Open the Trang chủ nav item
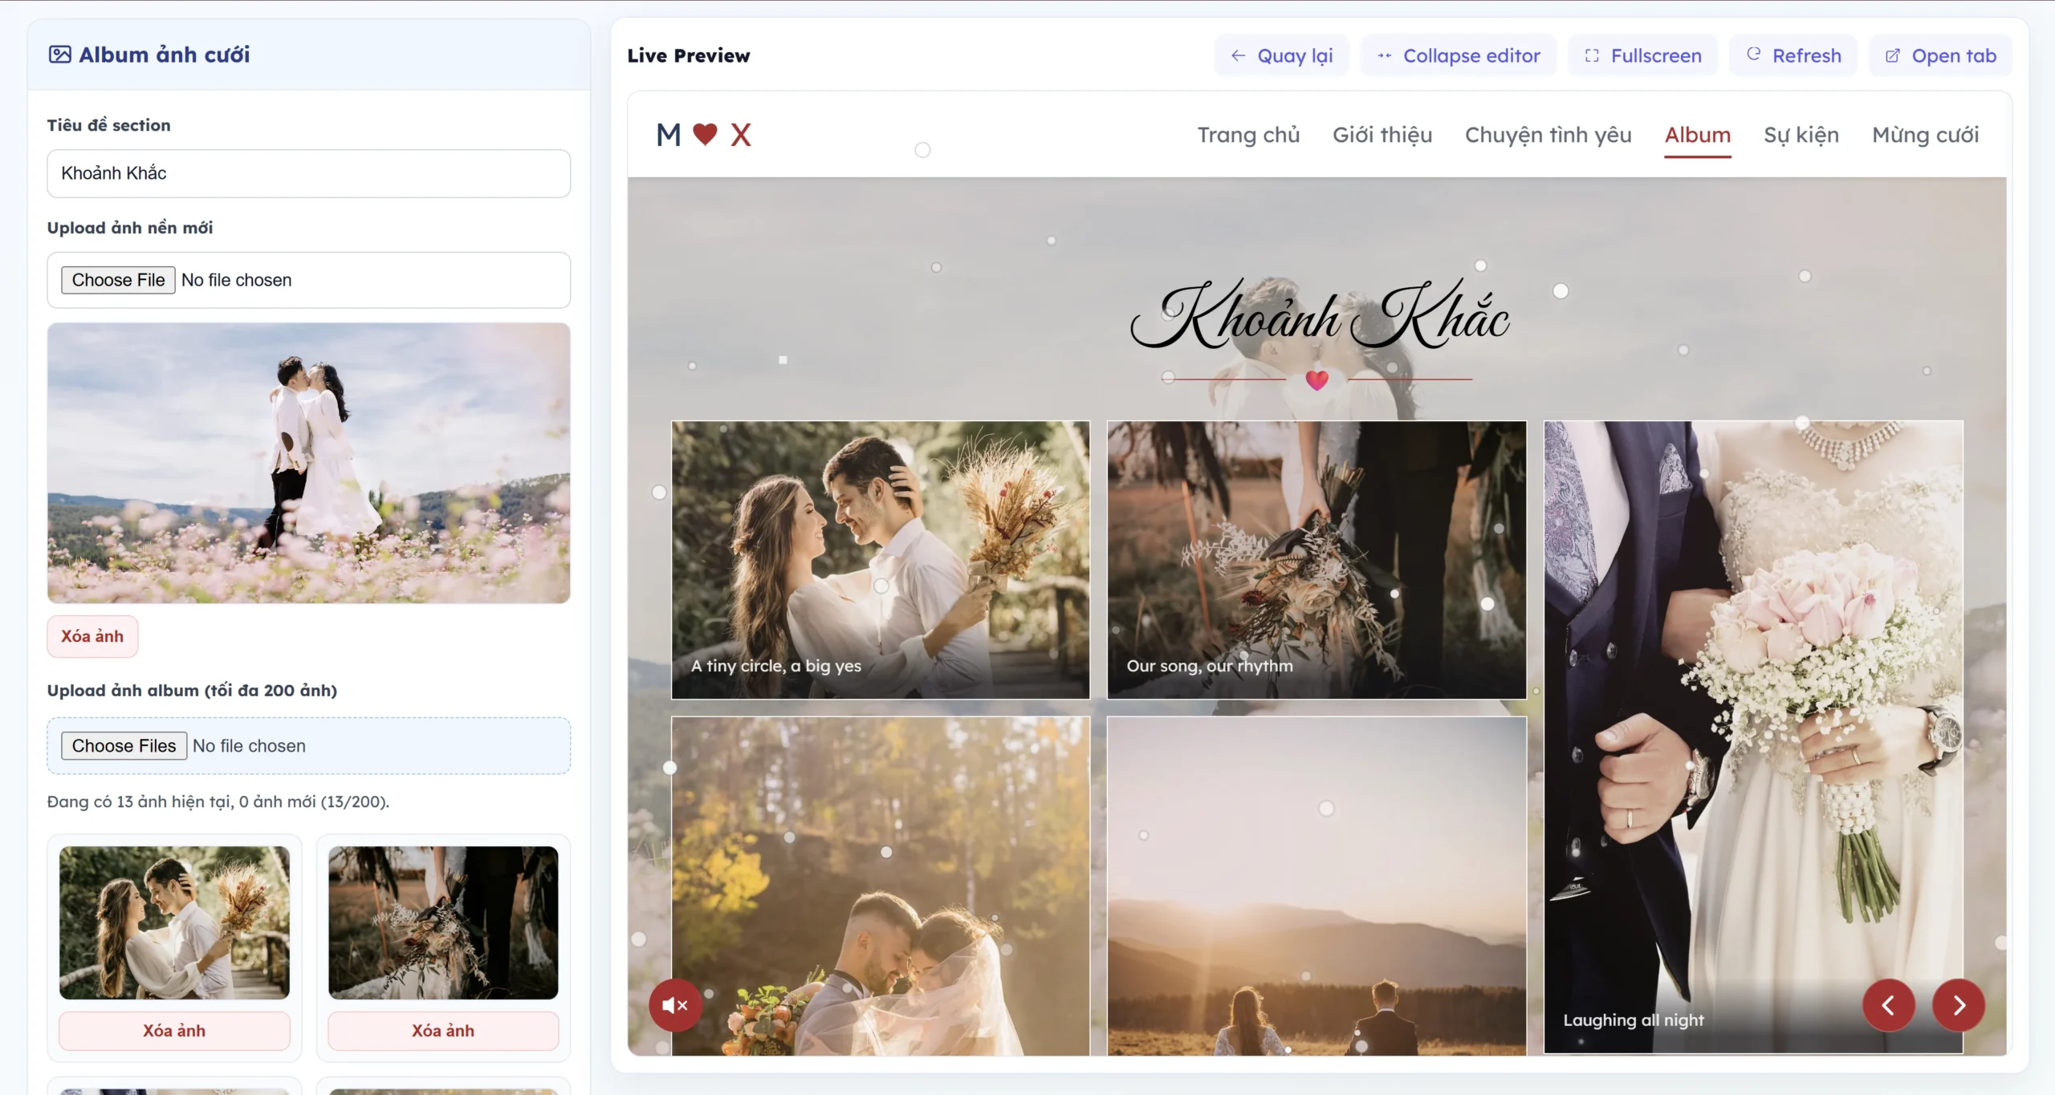The image size is (2055, 1095). (1248, 135)
